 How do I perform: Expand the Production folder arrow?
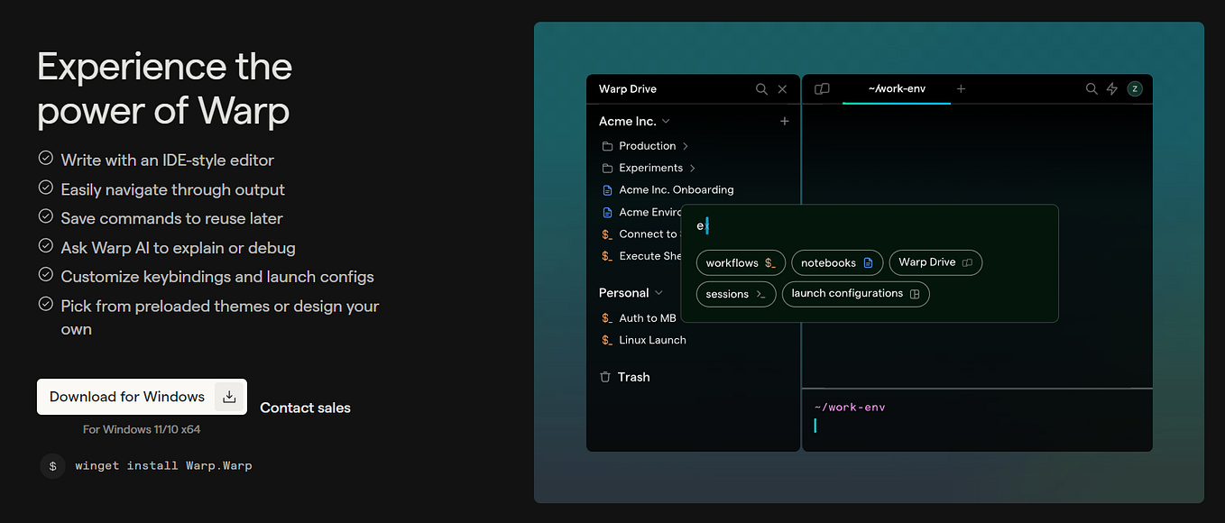click(686, 145)
